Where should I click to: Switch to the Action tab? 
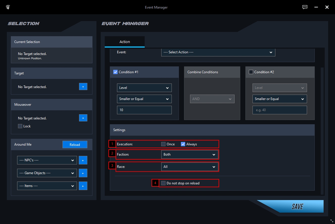click(125, 42)
